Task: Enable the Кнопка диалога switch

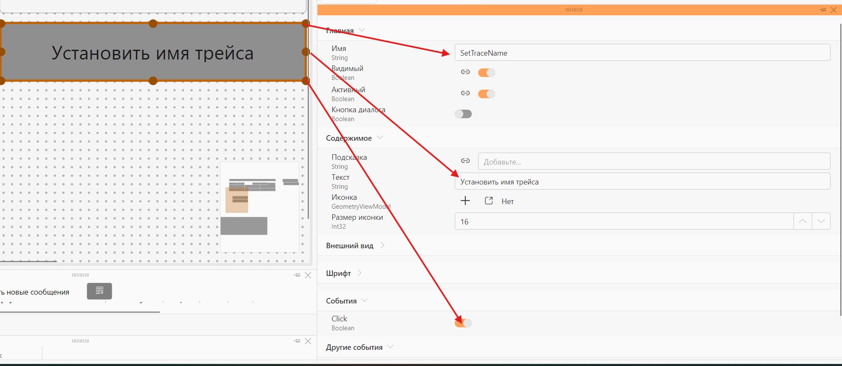Action: click(463, 114)
